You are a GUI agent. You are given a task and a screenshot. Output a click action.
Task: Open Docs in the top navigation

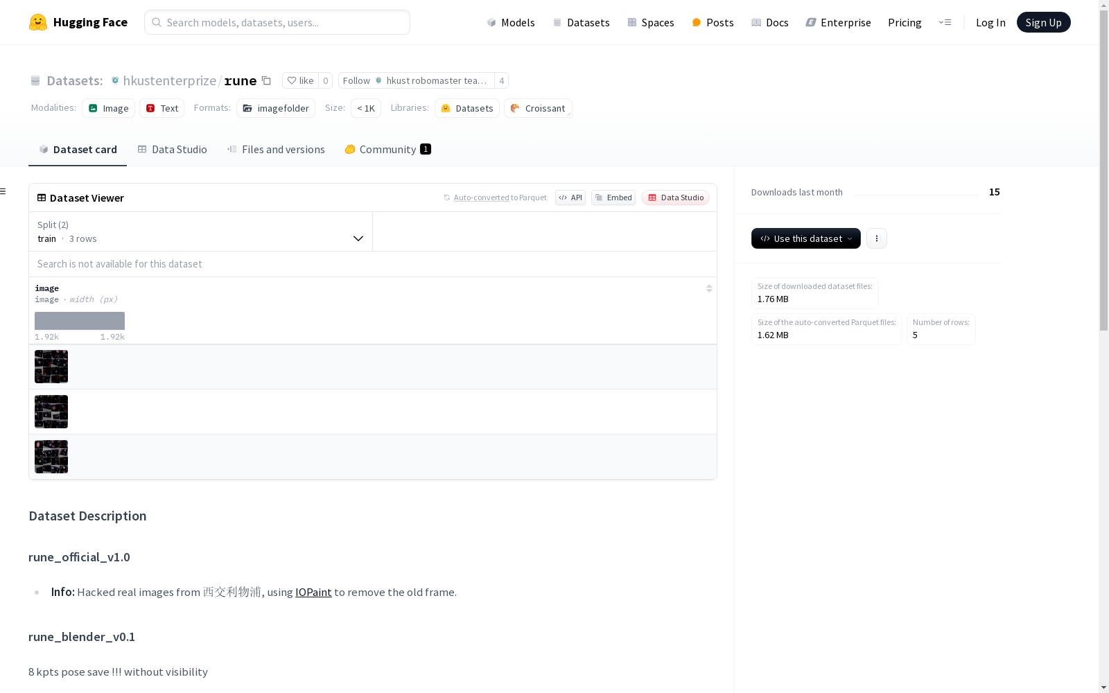(770, 22)
